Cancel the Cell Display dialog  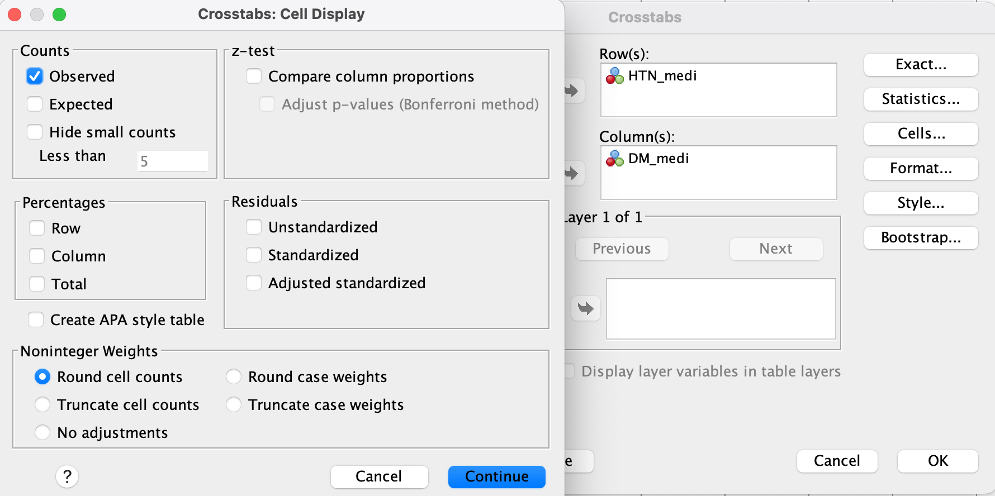[x=379, y=476]
